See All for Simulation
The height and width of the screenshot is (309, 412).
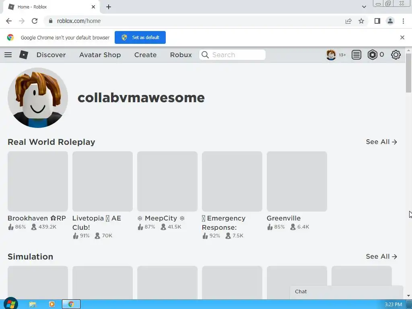coord(381,256)
